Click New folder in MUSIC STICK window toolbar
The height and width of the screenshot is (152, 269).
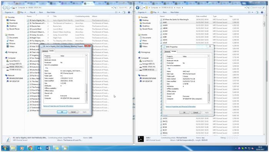51,12
